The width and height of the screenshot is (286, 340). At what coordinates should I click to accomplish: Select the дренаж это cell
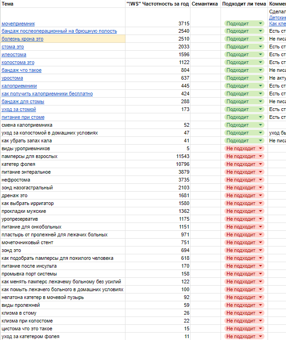[63, 195]
